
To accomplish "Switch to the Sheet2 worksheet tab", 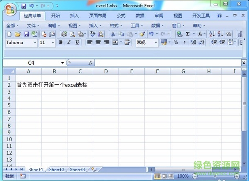I will point(57,170).
